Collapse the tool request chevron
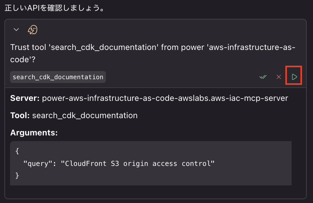This screenshot has height=203, width=313. click(x=16, y=30)
